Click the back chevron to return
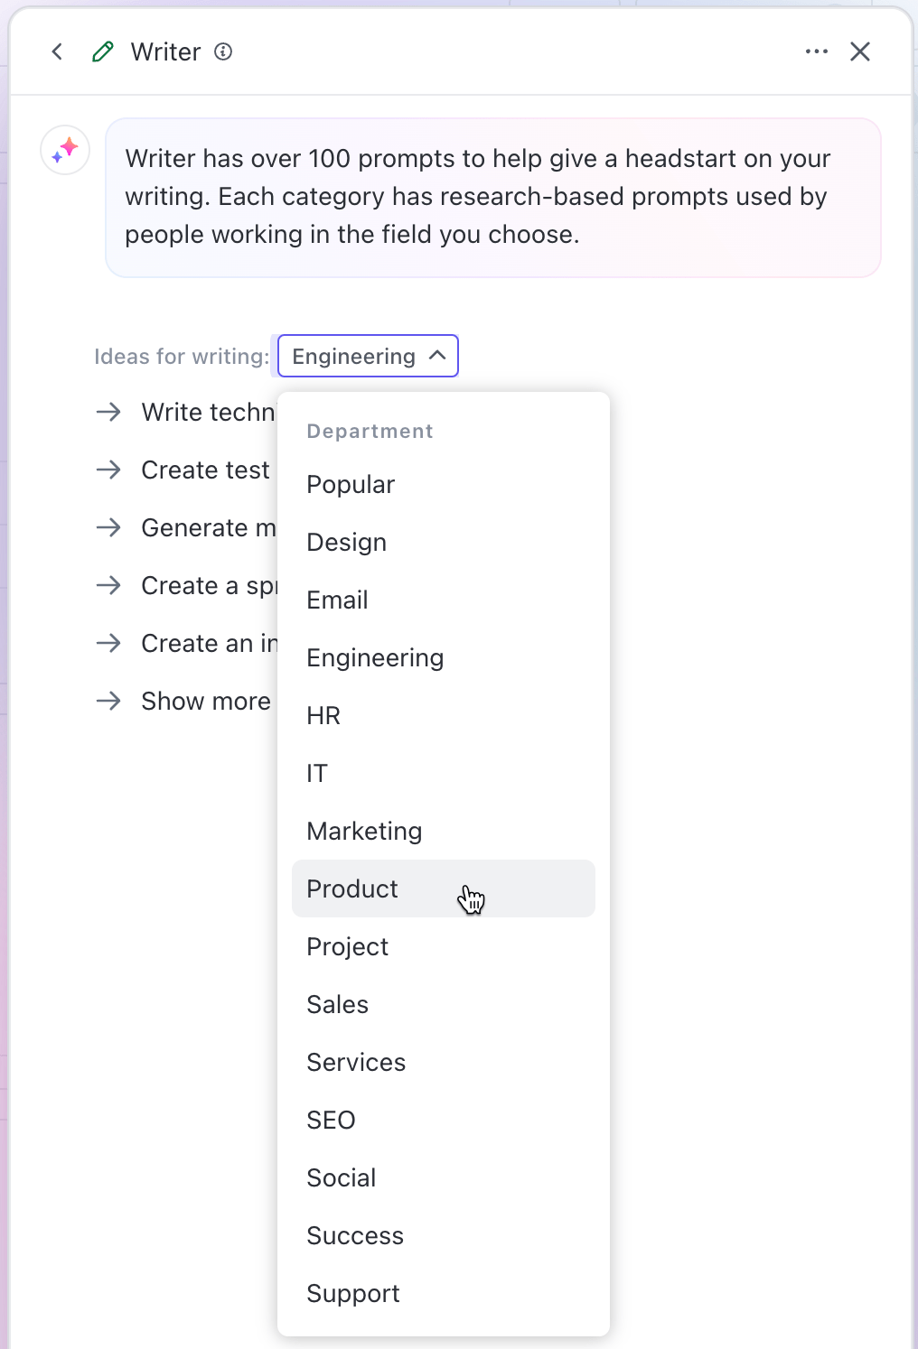 [x=56, y=51]
